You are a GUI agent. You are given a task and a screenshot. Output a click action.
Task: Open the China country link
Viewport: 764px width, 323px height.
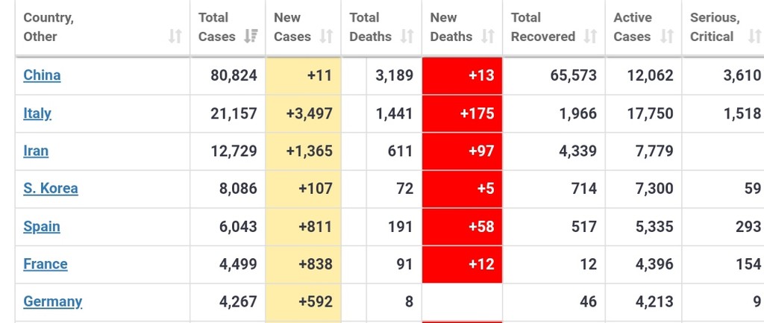[42, 75]
